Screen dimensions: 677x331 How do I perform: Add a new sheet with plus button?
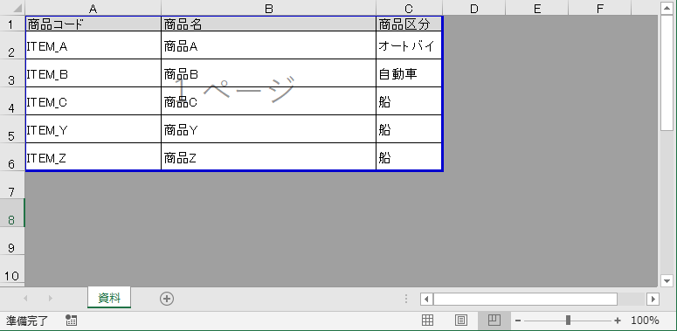click(x=167, y=299)
